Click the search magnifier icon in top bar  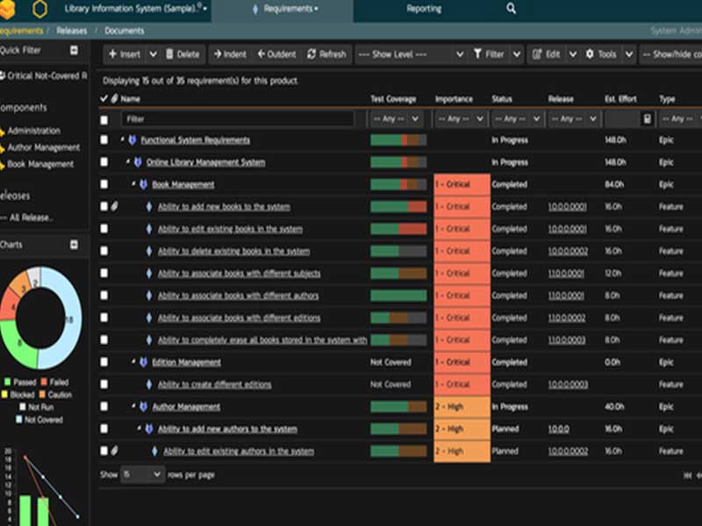512,9
